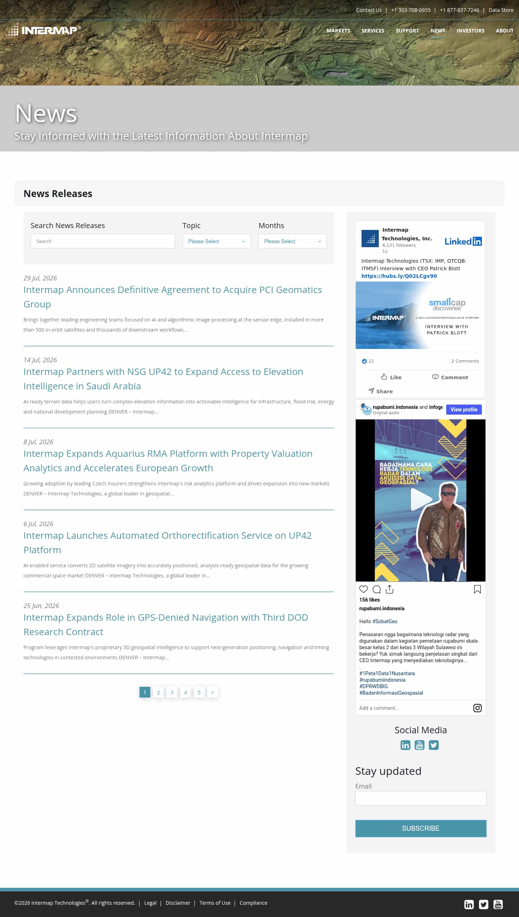519x917 pixels.
Task: Open YouTube icon under Social Media
Action: [420, 745]
